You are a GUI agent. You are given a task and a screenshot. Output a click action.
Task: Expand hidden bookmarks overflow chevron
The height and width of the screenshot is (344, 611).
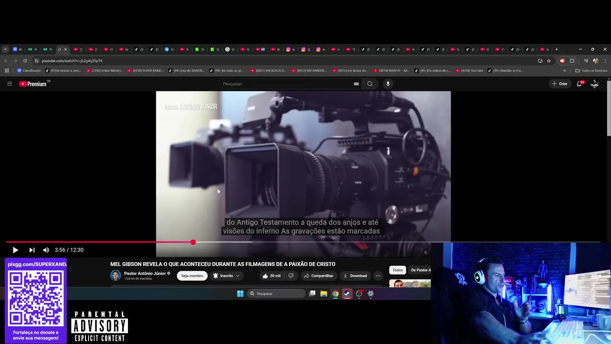tap(565, 71)
